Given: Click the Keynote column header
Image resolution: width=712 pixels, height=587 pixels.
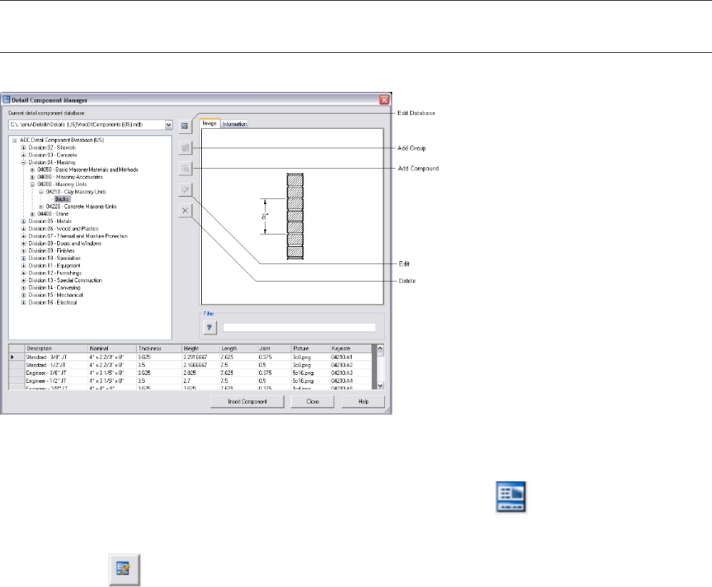Looking at the screenshot, I should [351, 348].
